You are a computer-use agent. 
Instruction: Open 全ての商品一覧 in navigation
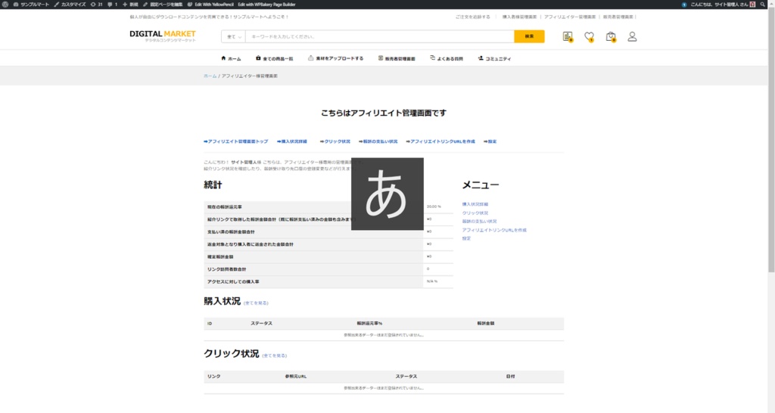click(x=274, y=58)
